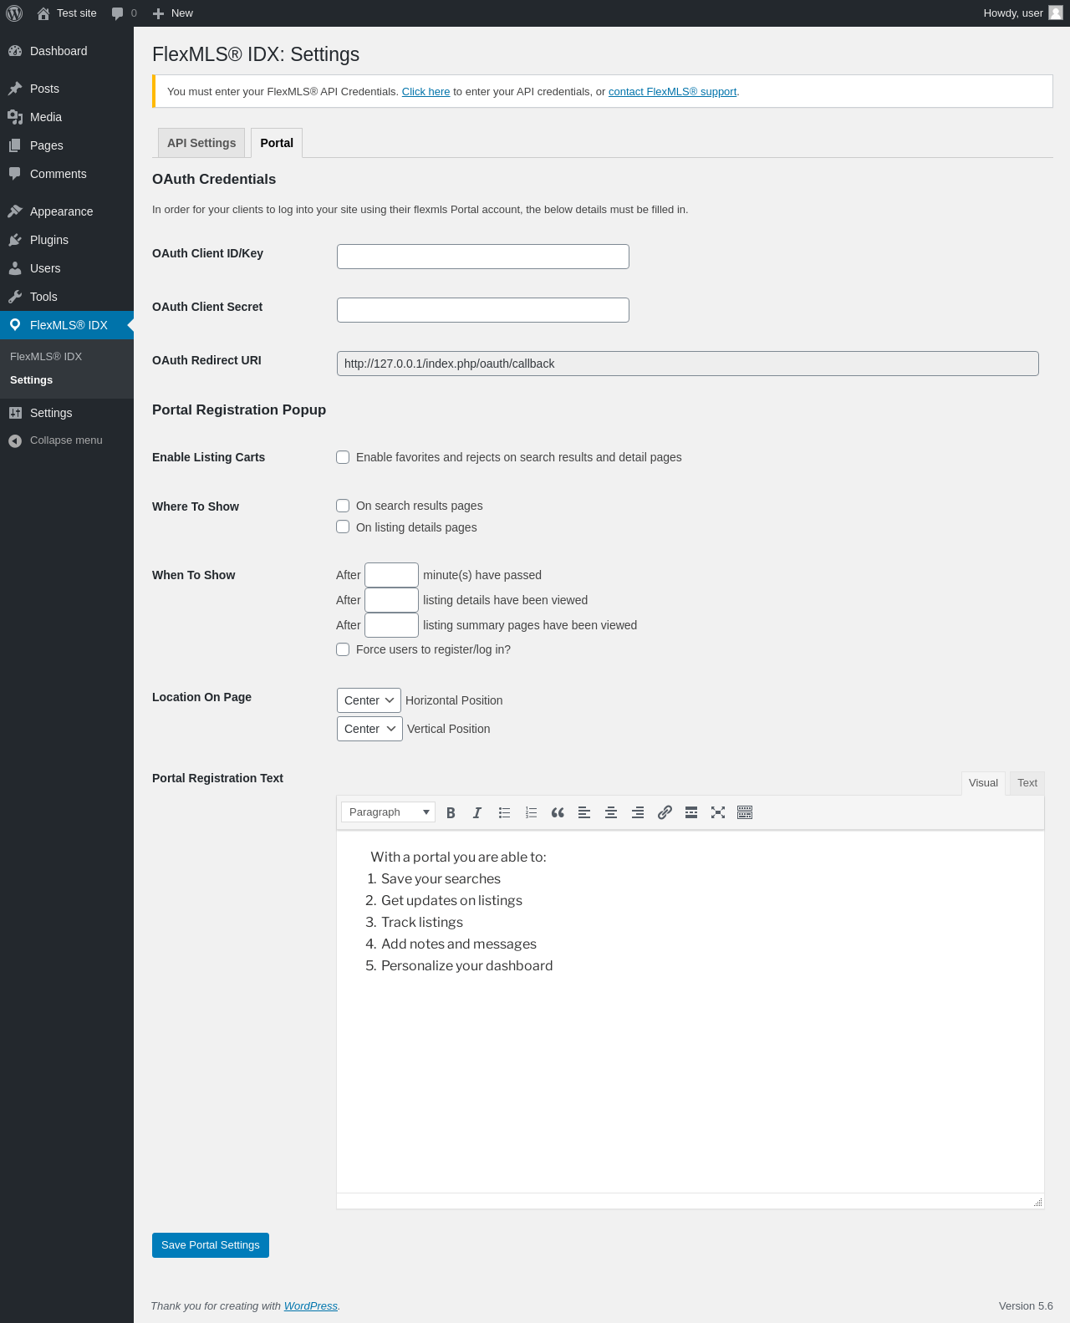The height and width of the screenshot is (1323, 1070).
Task: Follow the Click here credentials link
Action: point(425,92)
